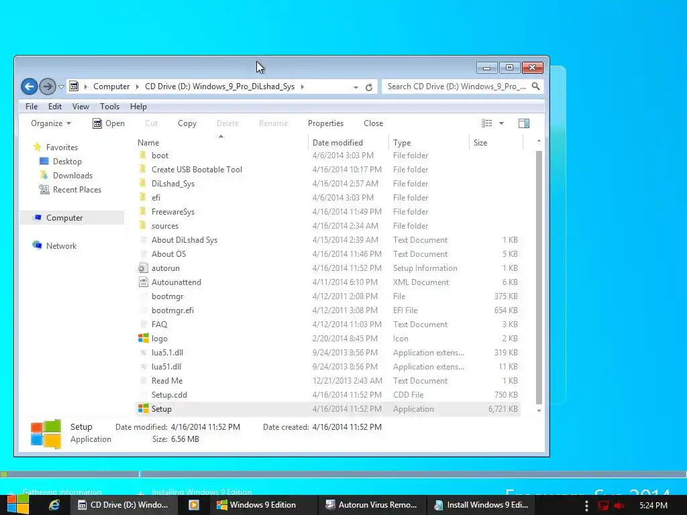This screenshot has width=687, height=515.
Task: Switch to Autorun Virus Remover taskbar item
Action: click(x=372, y=505)
